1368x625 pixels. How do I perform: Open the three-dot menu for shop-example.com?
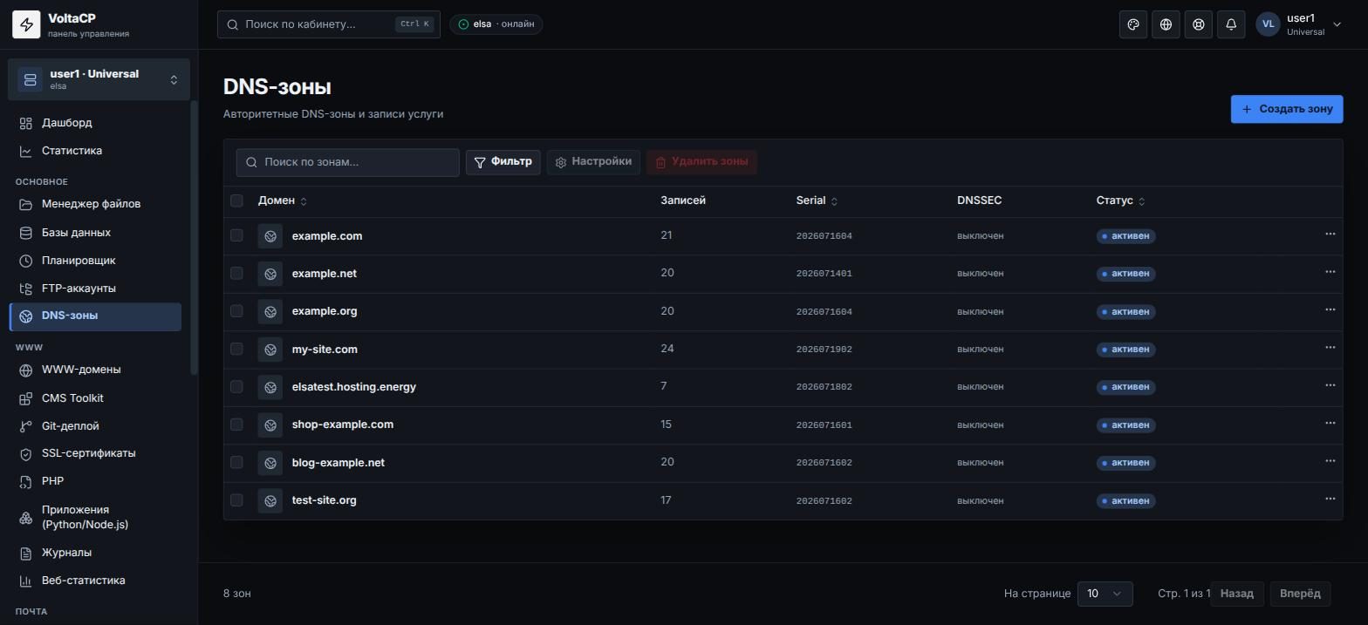[1330, 423]
